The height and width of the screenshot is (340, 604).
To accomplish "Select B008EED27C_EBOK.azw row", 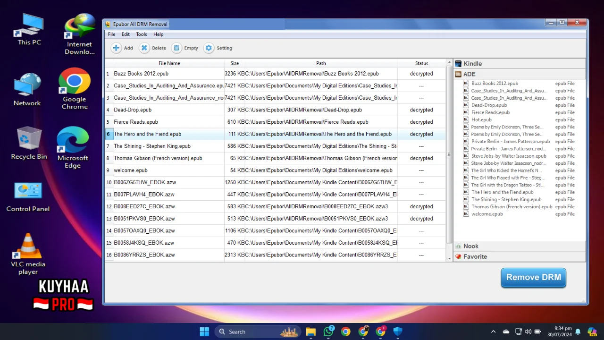I will [275, 206].
